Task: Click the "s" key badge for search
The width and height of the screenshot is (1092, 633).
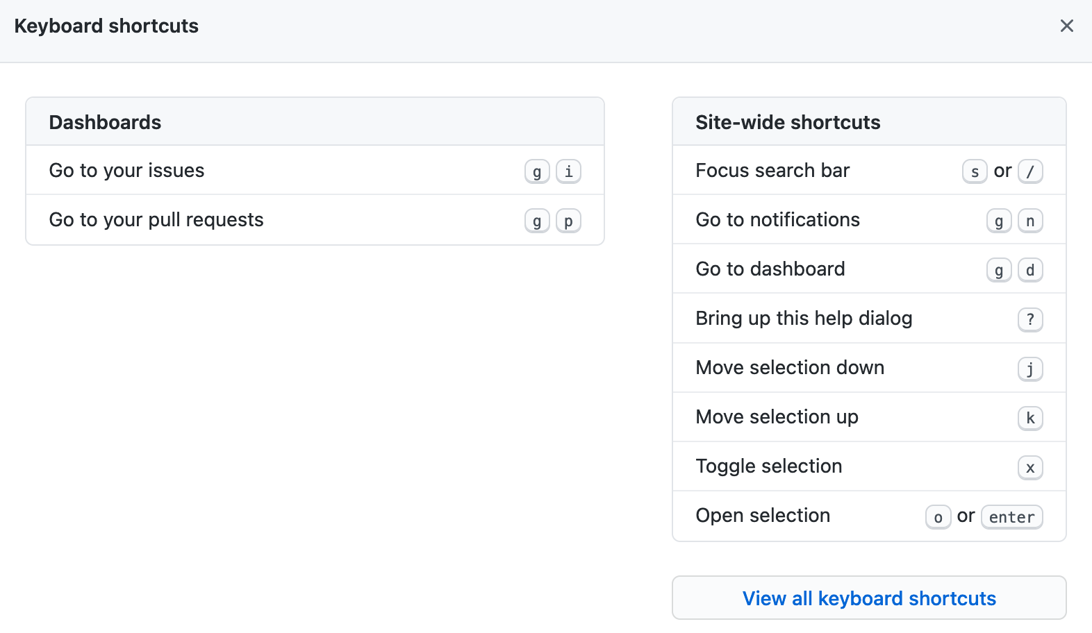Action: coord(974,171)
